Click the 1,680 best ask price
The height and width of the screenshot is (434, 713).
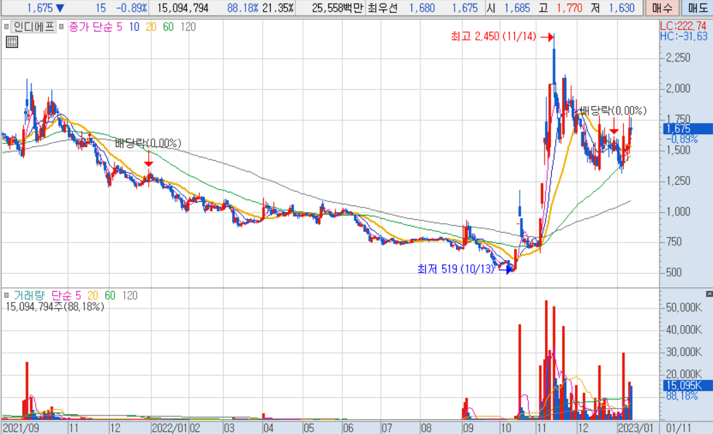pos(422,8)
